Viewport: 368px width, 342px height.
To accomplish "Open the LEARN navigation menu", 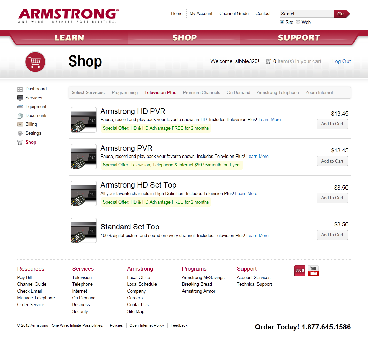I will point(69,38).
